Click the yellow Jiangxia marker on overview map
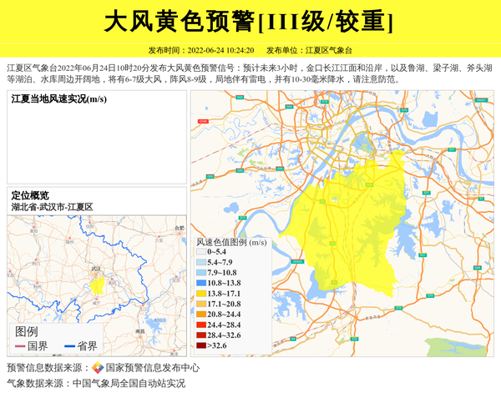 click(x=99, y=285)
